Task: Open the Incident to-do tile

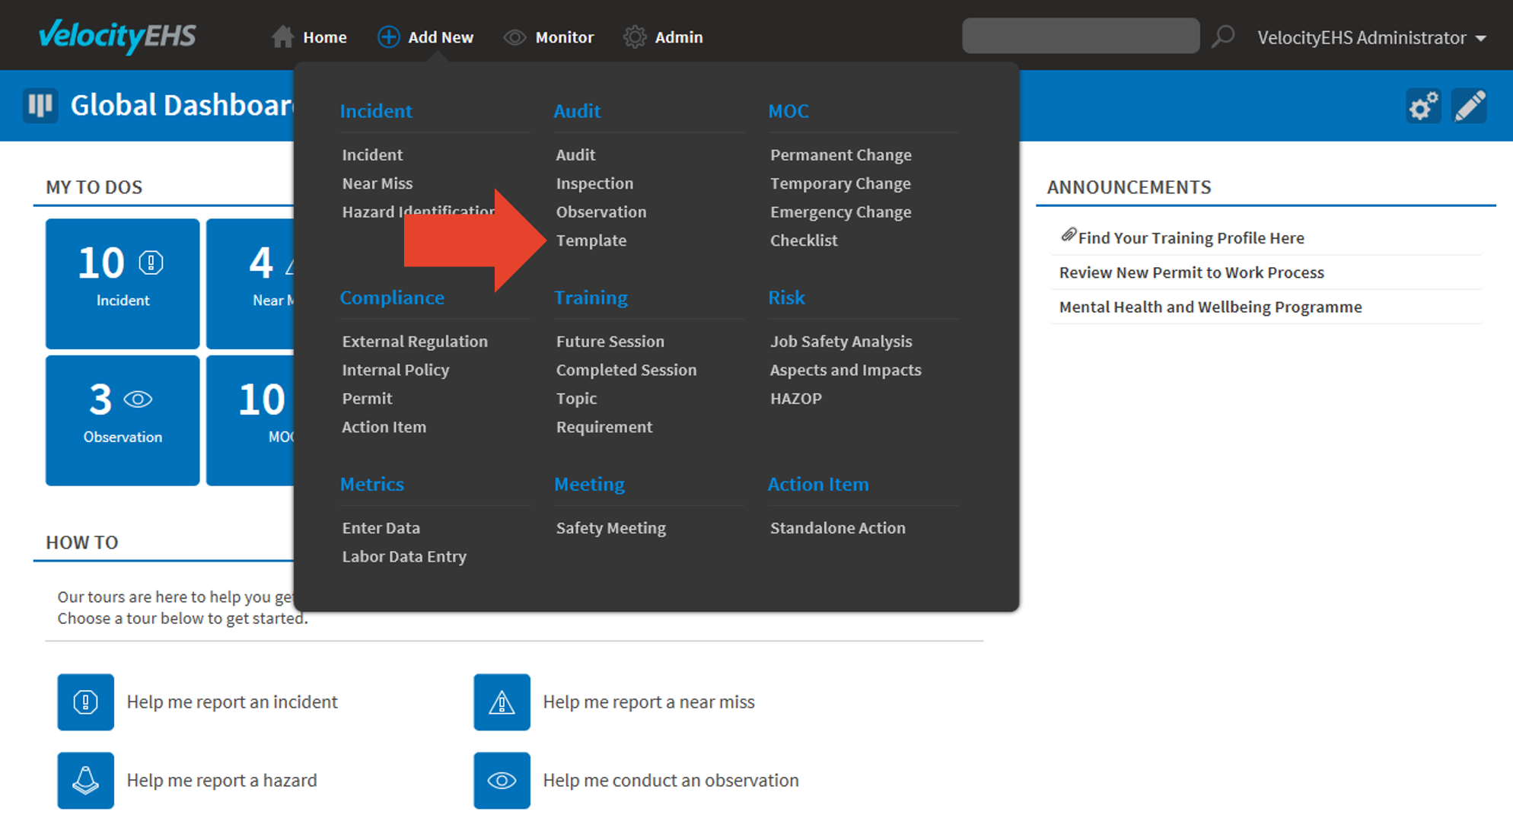Action: (123, 283)
